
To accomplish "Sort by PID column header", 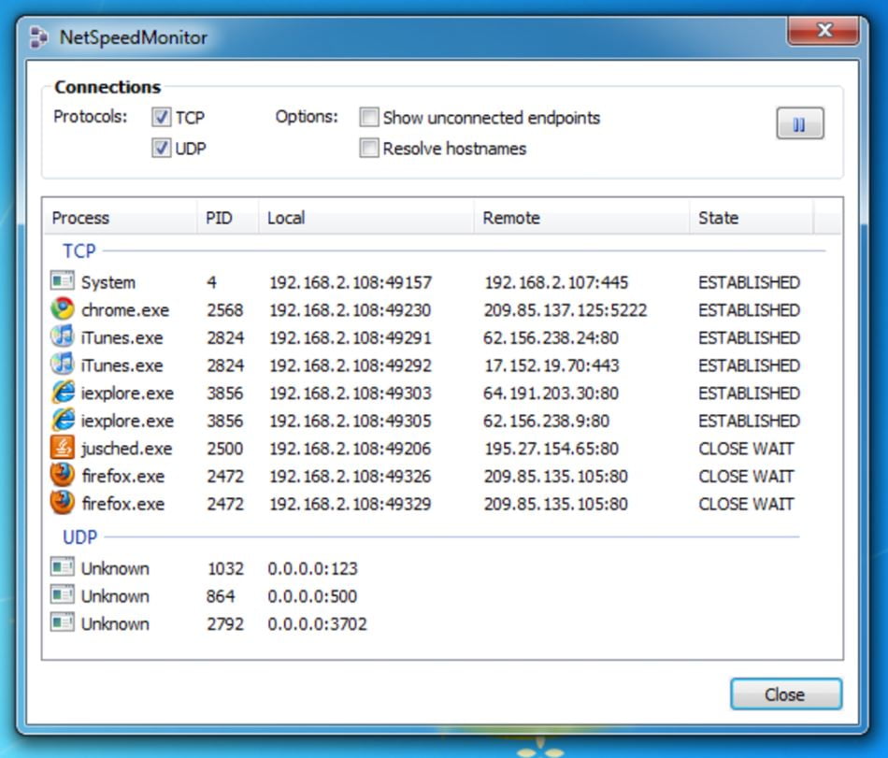I will click(x=228, y=218).
